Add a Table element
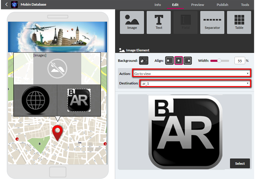This screenshot has width=255, height=179. click(x=239, y=22)
